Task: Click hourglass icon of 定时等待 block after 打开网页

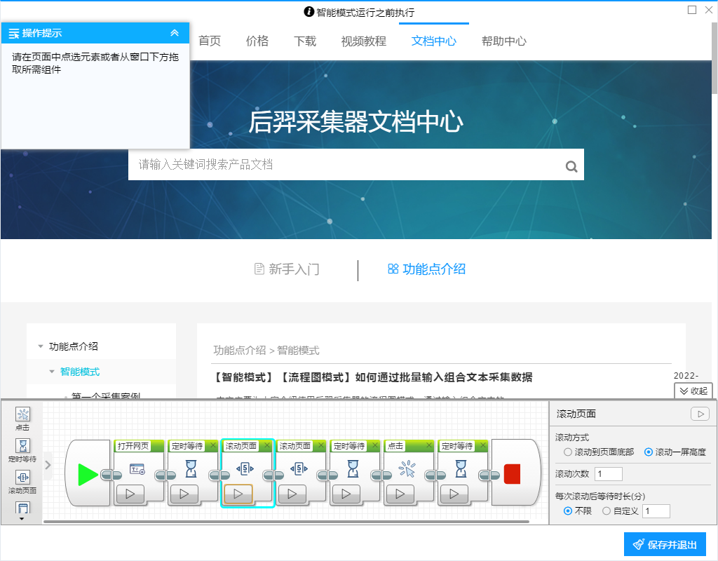Action: (x=191, y=469)
